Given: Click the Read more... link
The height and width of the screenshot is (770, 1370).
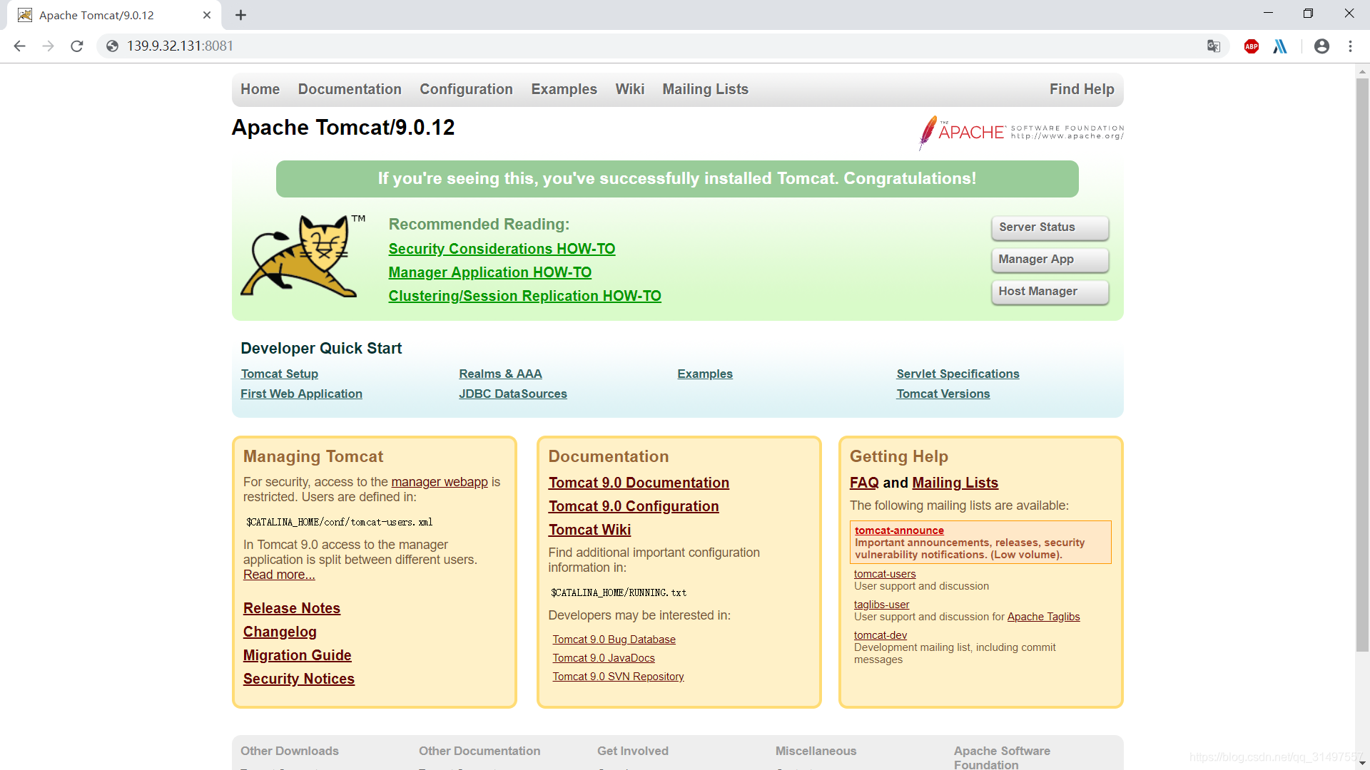Looking at the screenshot, I should click(278, 575).
